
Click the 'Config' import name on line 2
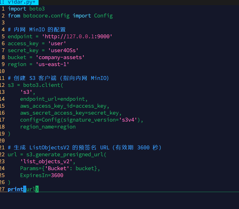click(103, 16)
